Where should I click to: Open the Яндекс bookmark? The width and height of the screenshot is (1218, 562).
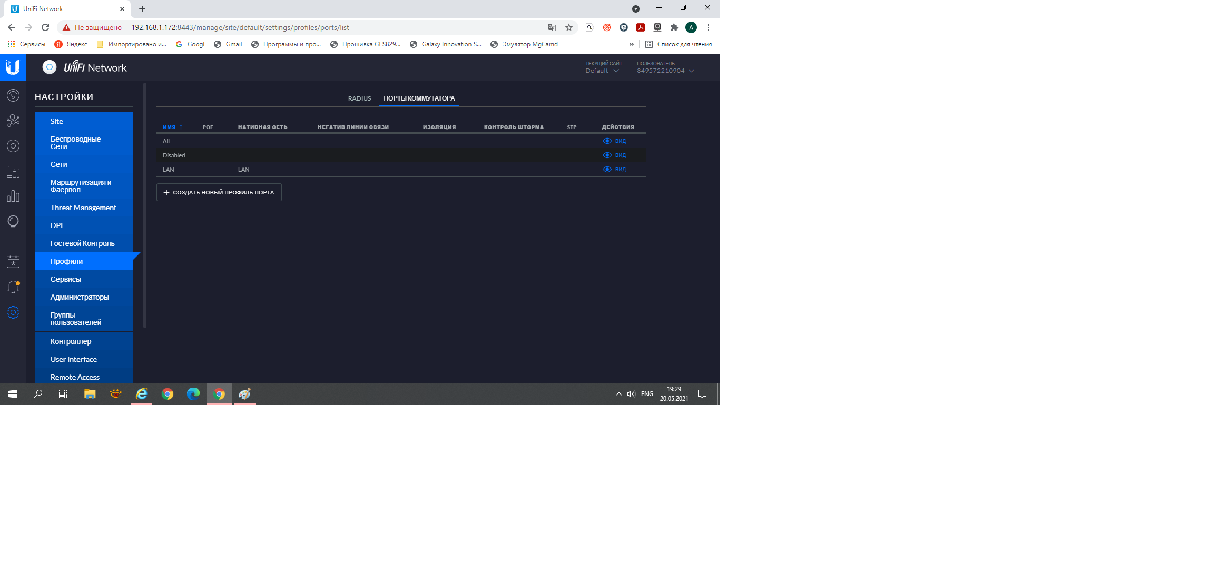coord(71,44)
